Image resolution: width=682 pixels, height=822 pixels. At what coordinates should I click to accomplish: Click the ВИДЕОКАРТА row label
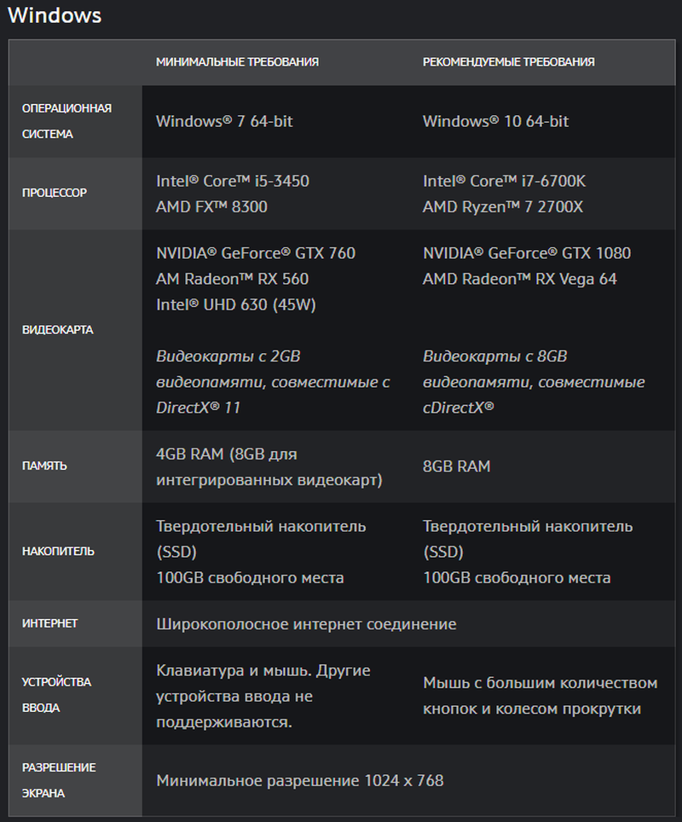pos(57,330)
